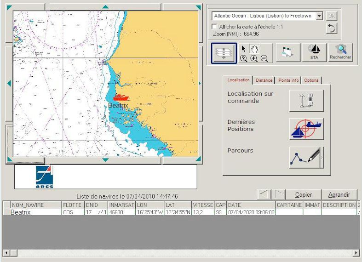Zoom out with the minus magnifier

coord(264,58)
